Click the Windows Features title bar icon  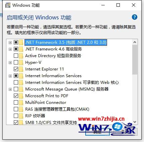coord(8,5)
